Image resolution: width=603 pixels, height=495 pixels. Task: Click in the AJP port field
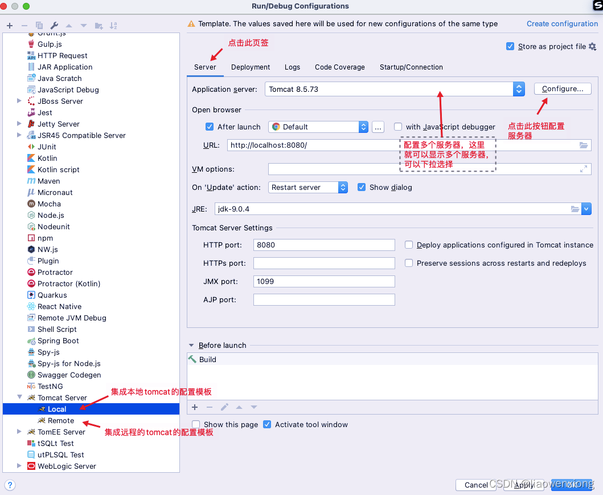pos(324,300)
